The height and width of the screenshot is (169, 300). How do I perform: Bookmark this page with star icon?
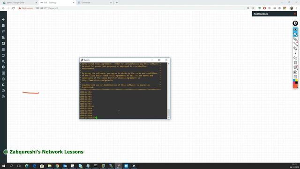pyautogui.click(x=253, y=8)
